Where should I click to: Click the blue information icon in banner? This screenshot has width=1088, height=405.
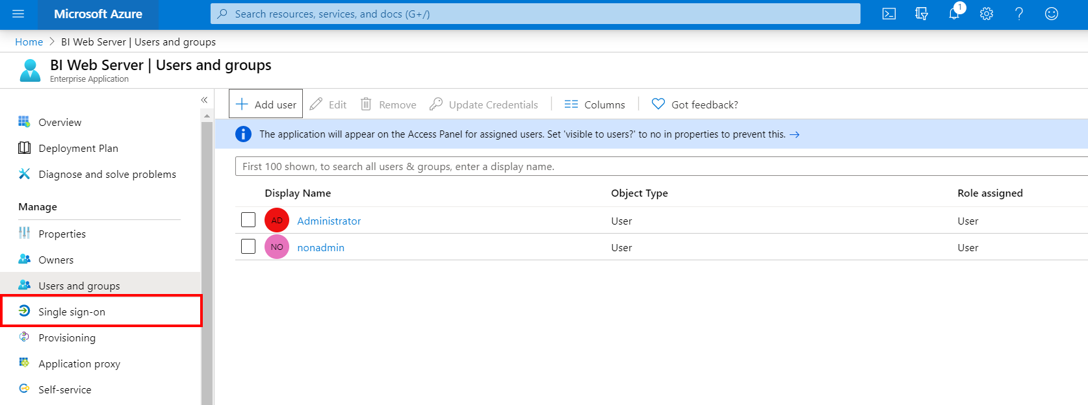point(243,134)
